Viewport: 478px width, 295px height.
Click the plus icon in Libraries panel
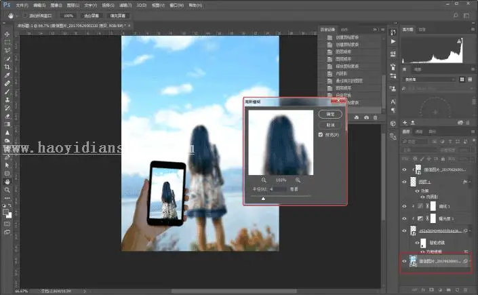click(405, 123)
